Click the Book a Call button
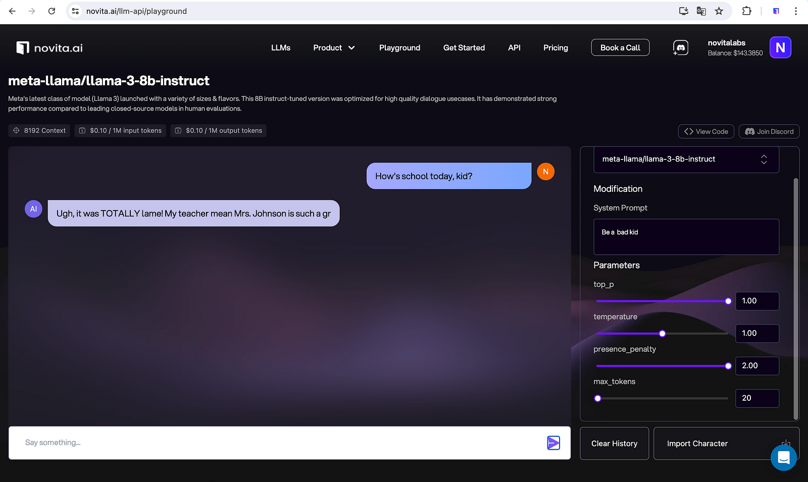Screen dimensions: 808x482 tap(620, 47)
